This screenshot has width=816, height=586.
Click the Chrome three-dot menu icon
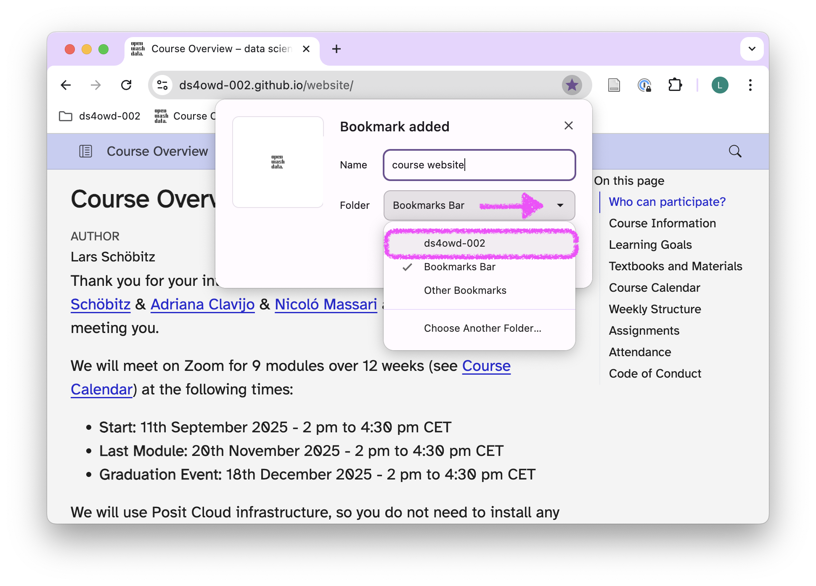tap(750, 85)
